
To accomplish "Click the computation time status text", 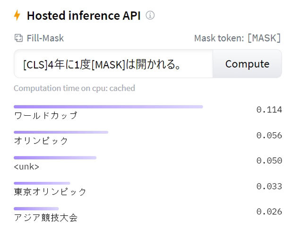I will click(74, 88).
